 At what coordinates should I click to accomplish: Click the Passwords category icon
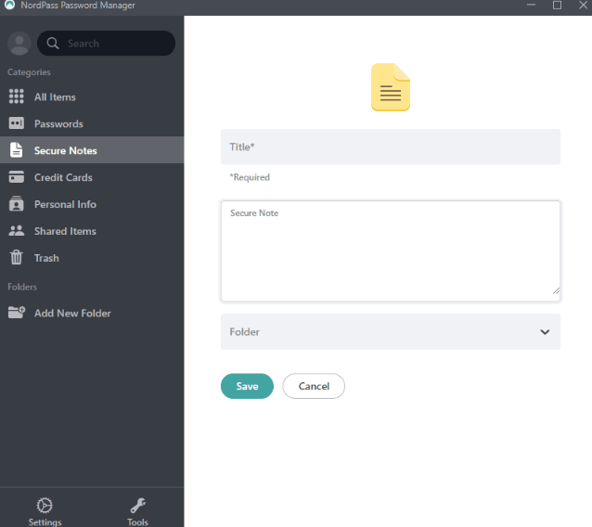(x=16, y=123)
